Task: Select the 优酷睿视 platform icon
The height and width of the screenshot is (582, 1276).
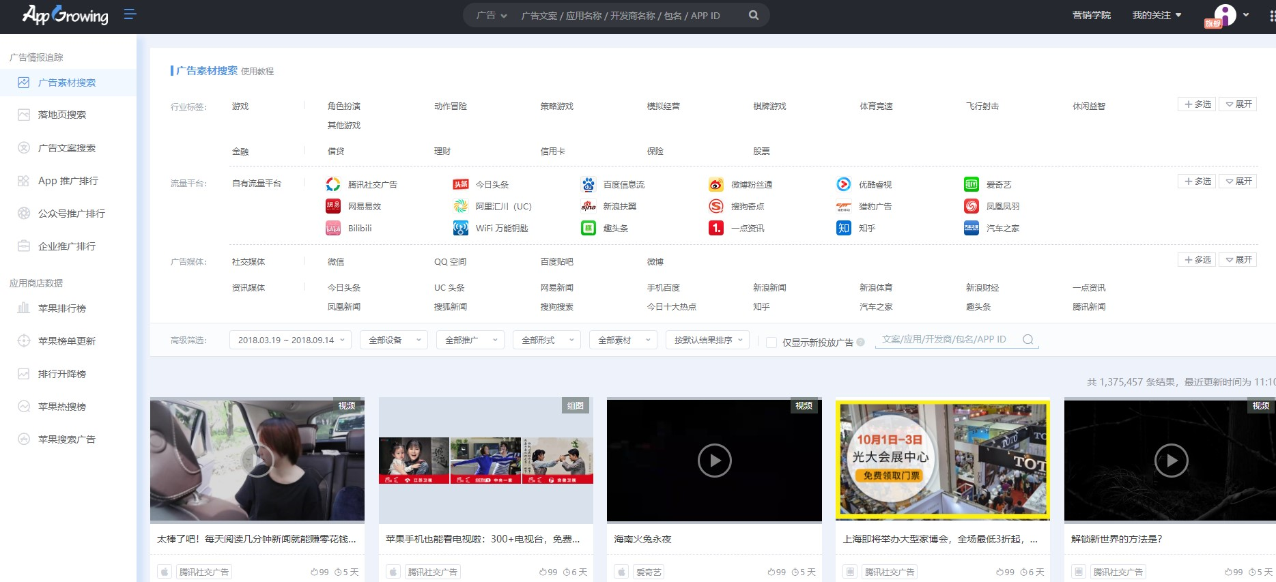Action: coord(844,184)
